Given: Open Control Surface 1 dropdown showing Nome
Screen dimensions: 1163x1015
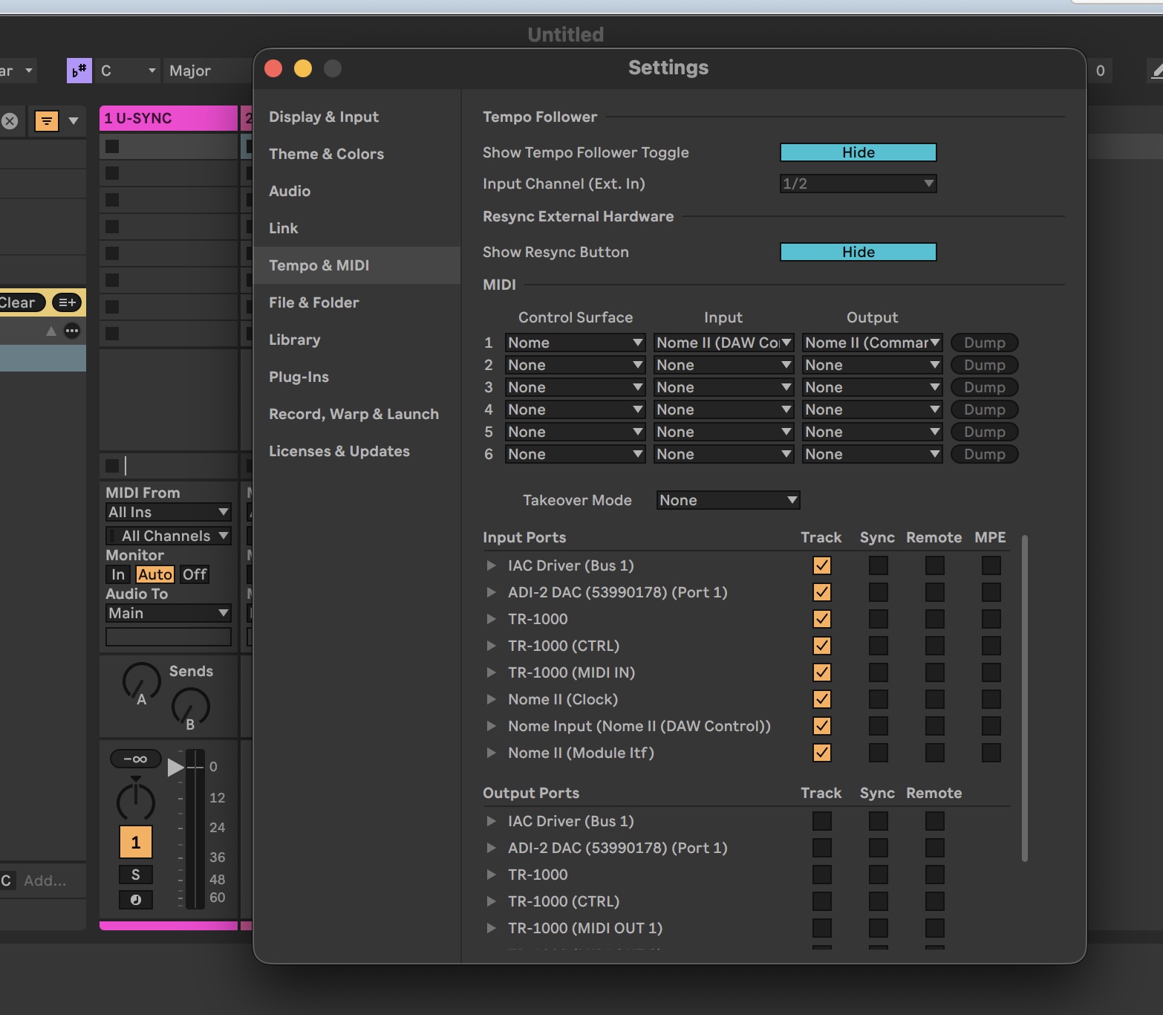Looking at the screenshot, I should [574, 343].
